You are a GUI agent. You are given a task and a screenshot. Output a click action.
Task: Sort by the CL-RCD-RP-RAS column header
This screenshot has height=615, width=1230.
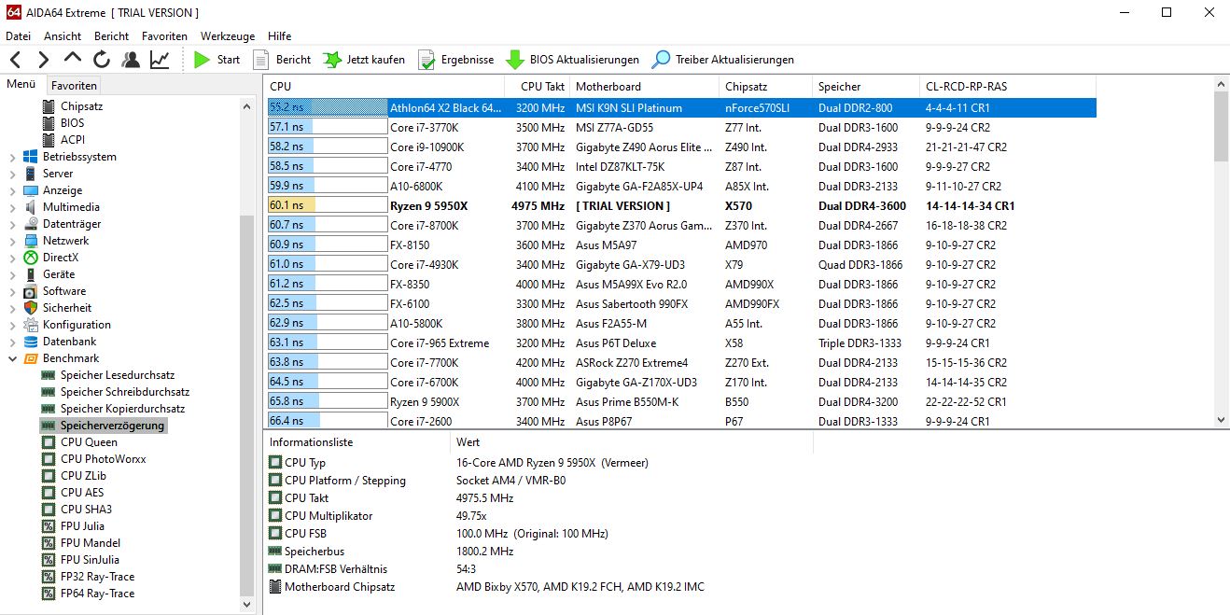[1008, 87]
